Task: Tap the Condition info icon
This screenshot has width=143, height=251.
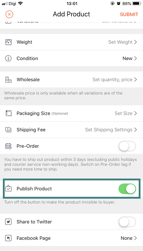Action: click(x=8, y=58)
